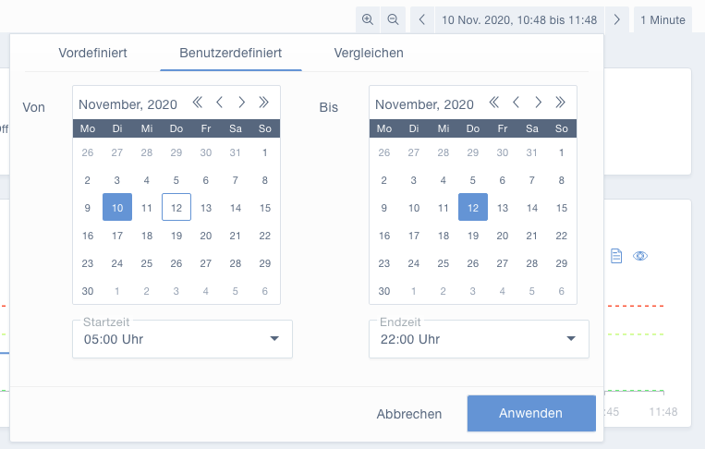Image resolution: width=705 pixels, height=449 pixels.
Task: Click the document report icon
Action: 616,256
